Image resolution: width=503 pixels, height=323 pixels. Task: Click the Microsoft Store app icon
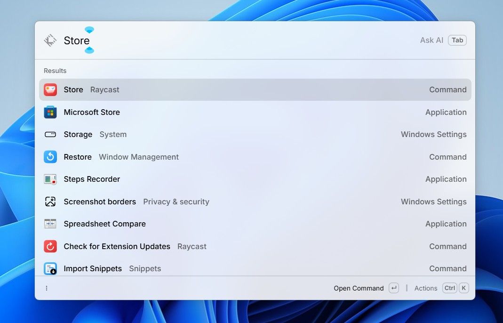click(50, 112)
